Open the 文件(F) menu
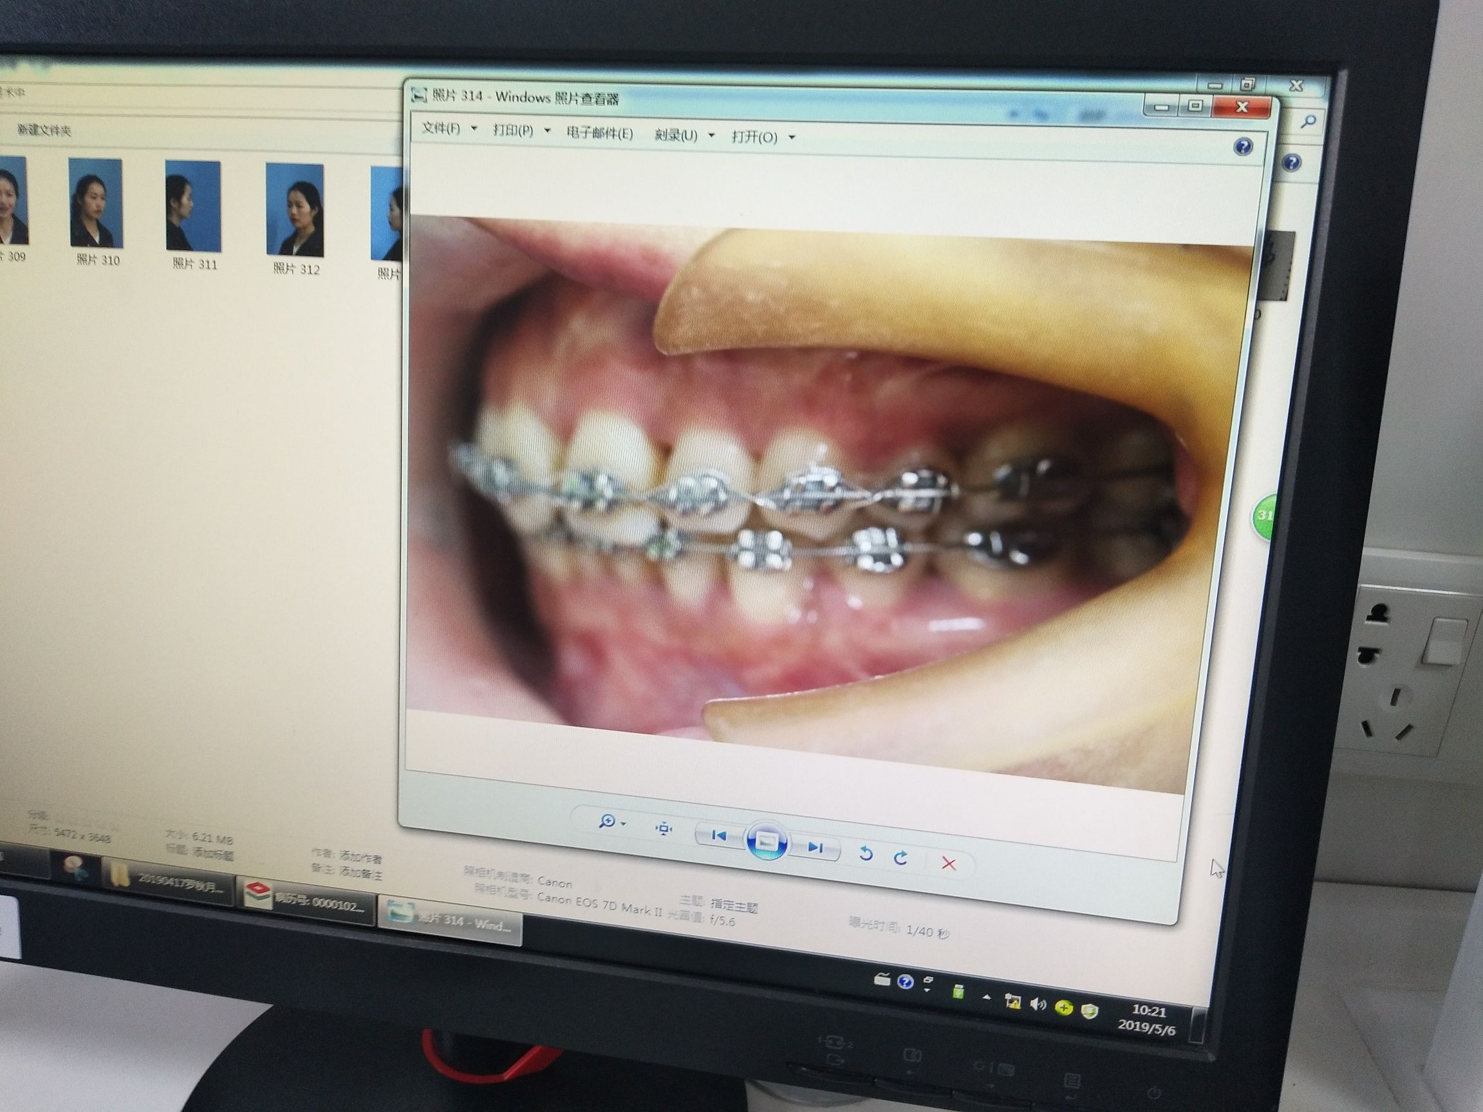 pyautogui.click(x=440, y=127)
